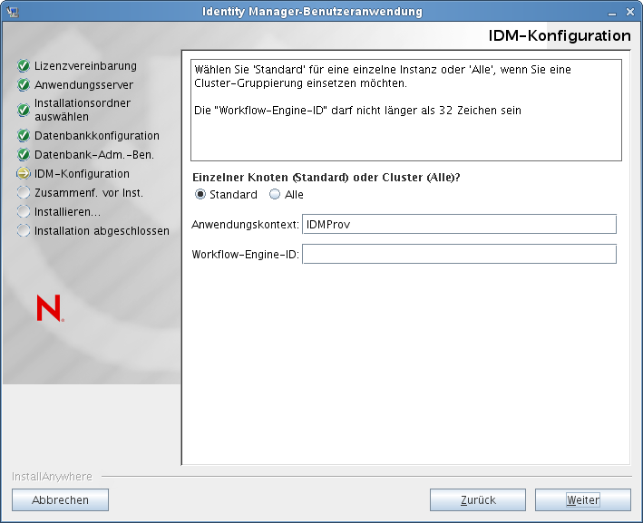The image size is (643, 523).
Task: Click the Anwendungskontext input field
Action: click(459, 224)
